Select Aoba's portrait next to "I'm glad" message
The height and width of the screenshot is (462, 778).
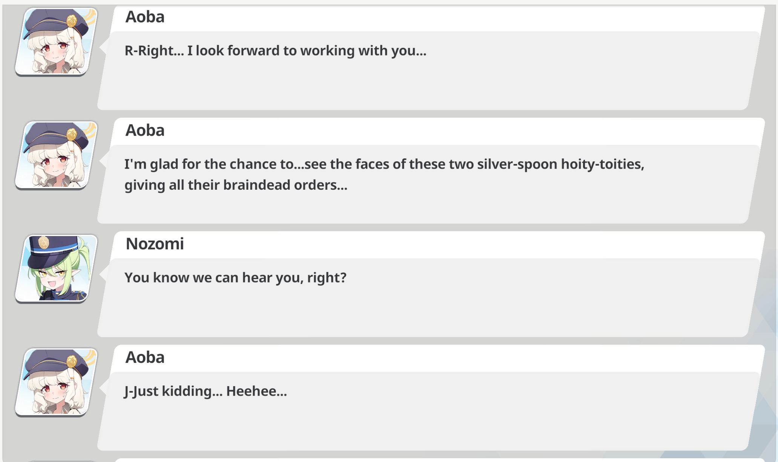(x=56, y=155)
